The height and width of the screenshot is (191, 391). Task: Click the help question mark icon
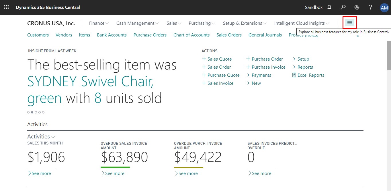click(x=370, y=7)
